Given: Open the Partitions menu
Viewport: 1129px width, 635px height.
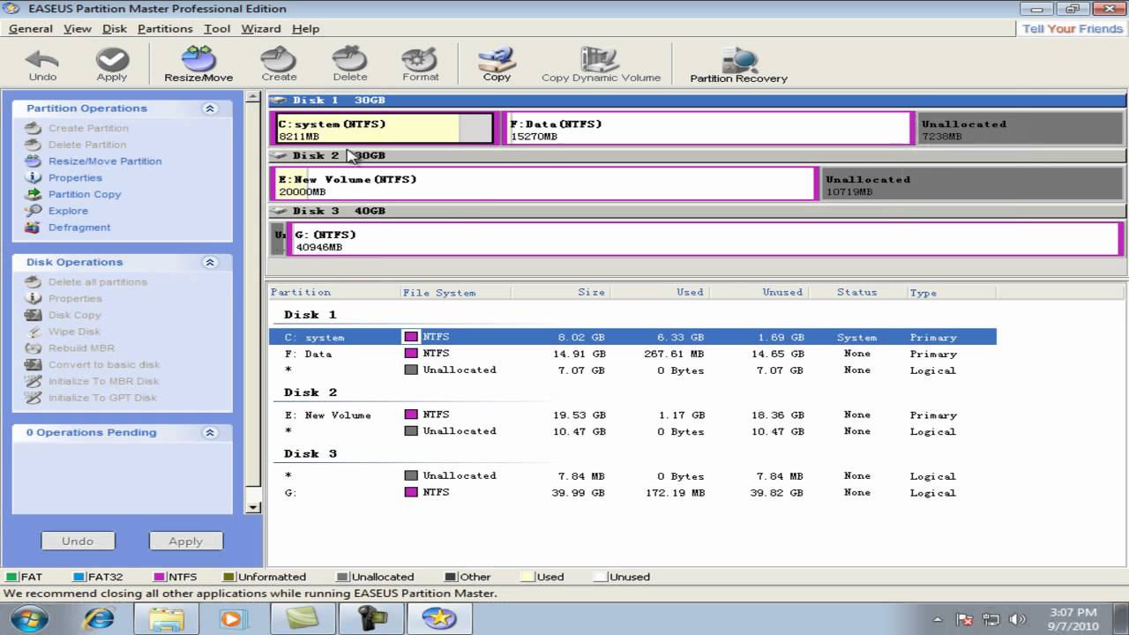Looking at the screenshot, I should 165,28.
